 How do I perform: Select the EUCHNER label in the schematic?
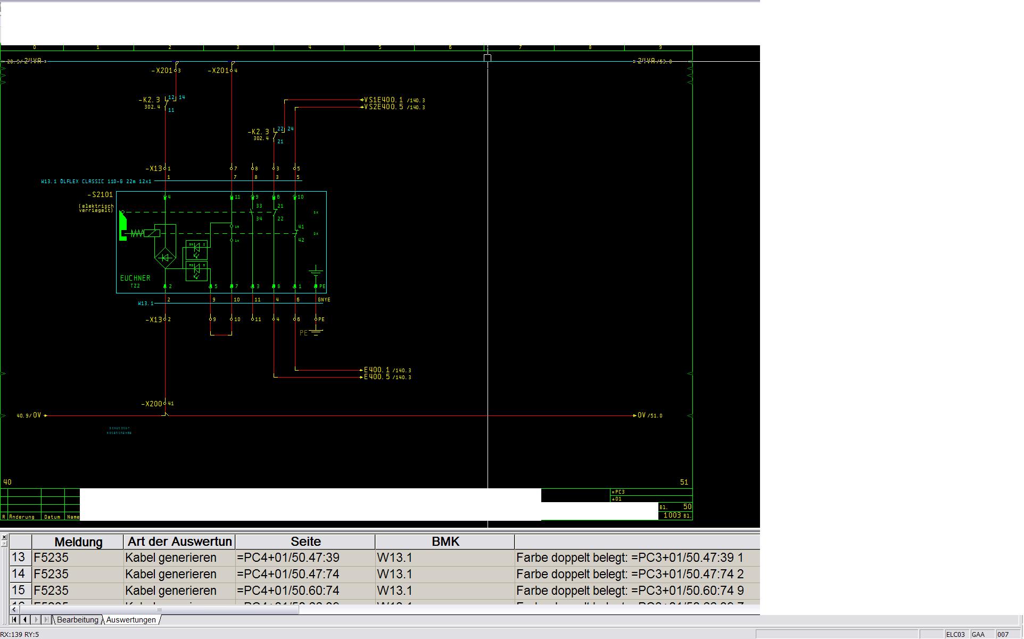[x=135, y=278]
